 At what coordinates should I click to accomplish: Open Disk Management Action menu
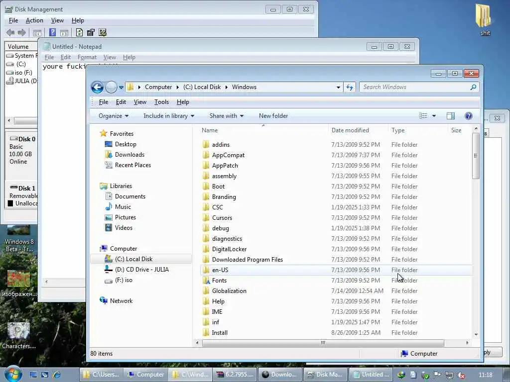coord(34,20)
